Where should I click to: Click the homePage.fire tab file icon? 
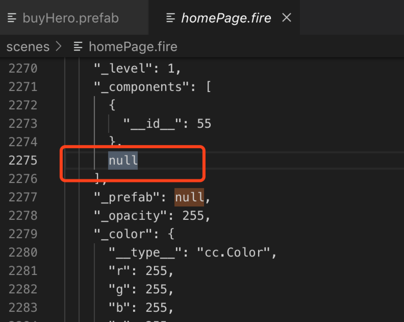(x=171, y=18)
